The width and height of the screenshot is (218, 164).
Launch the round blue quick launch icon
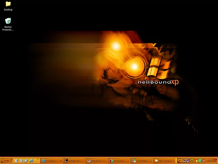26,161
